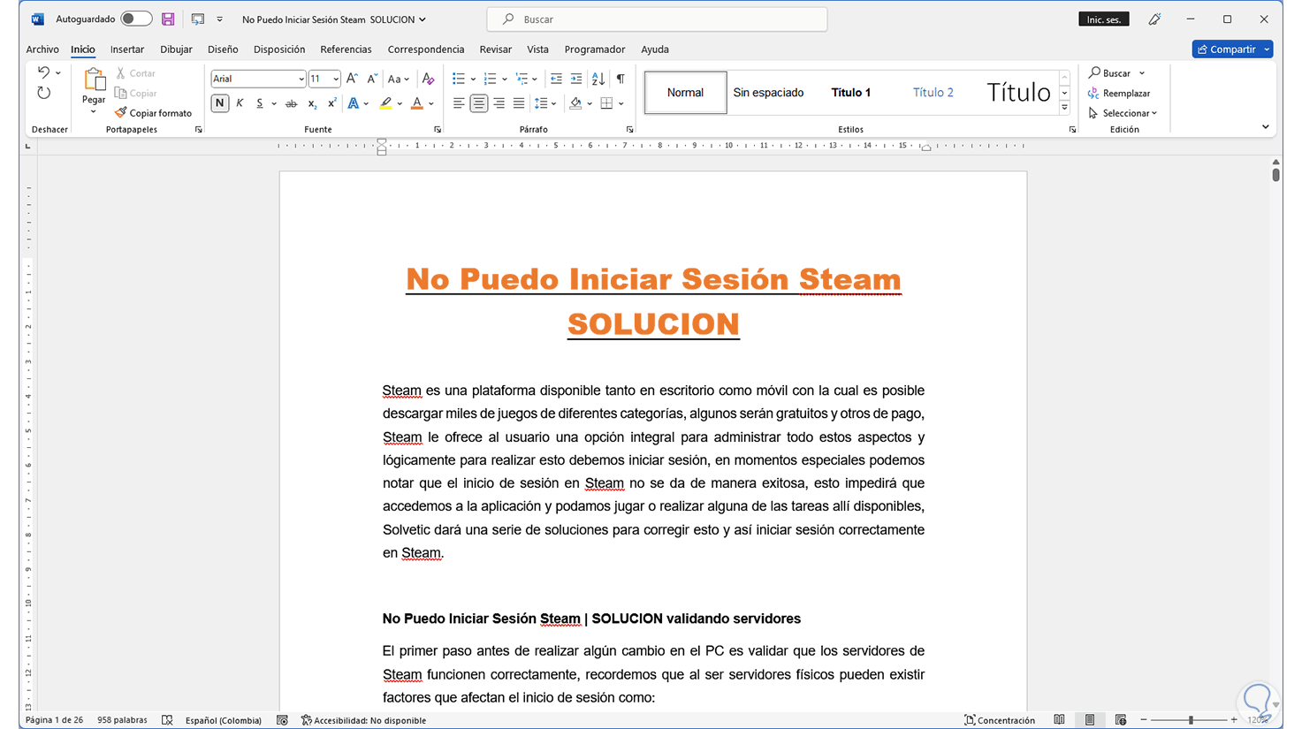Click the Copiar formato paintbrush
This screenshot has width=1302, height=729.
[121, 112]
